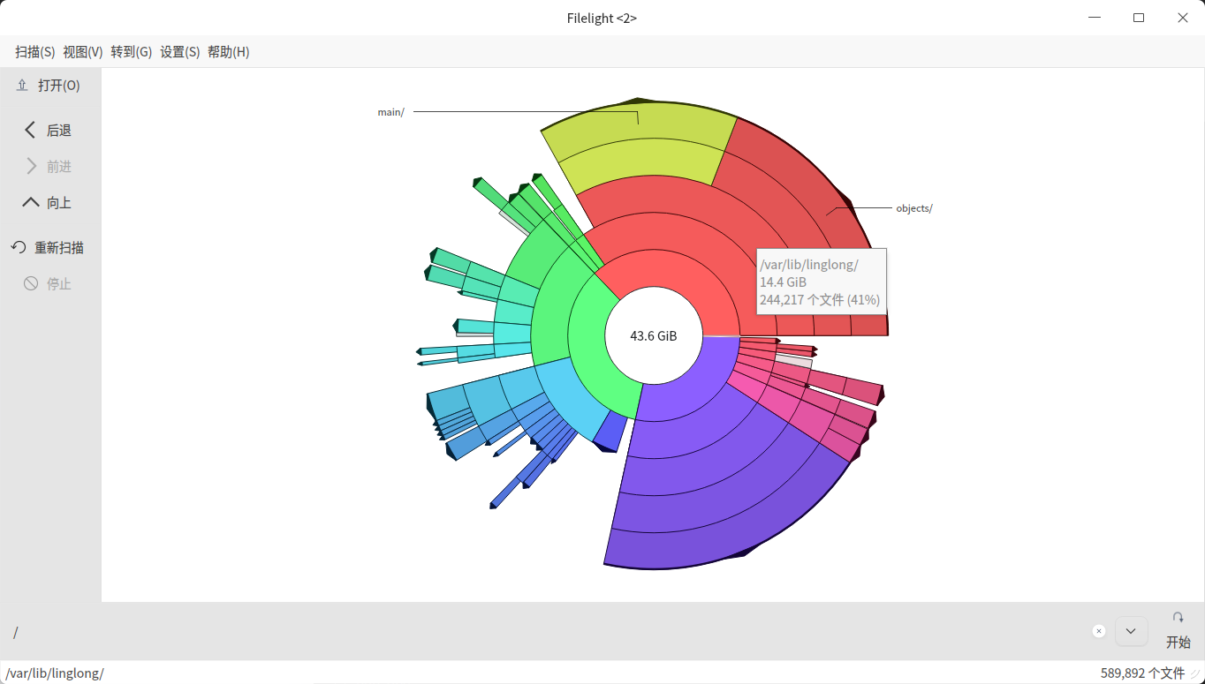Open the 转到(G) menu
The image size is (1205, 684).
(132, 52)
